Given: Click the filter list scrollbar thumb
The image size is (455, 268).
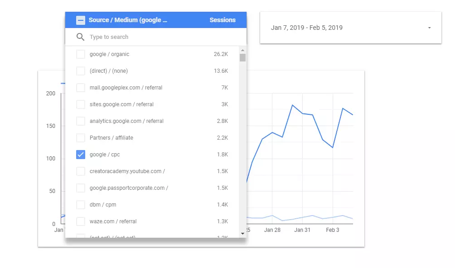Looking at the screenshot, I should point(242,57).
